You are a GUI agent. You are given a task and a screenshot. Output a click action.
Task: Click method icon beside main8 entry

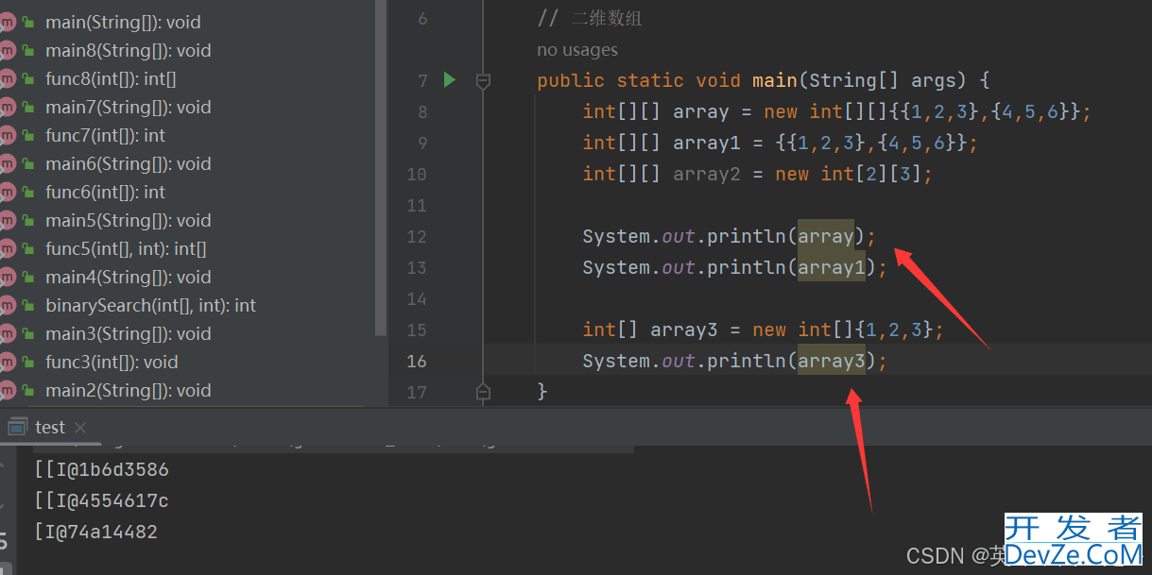(8, 50)
